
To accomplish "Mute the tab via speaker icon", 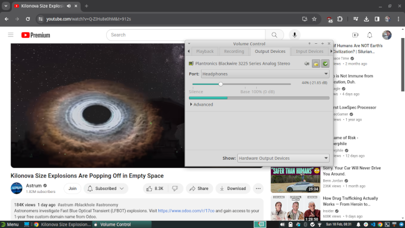I will pyautogui.click(x=69, y=6).
